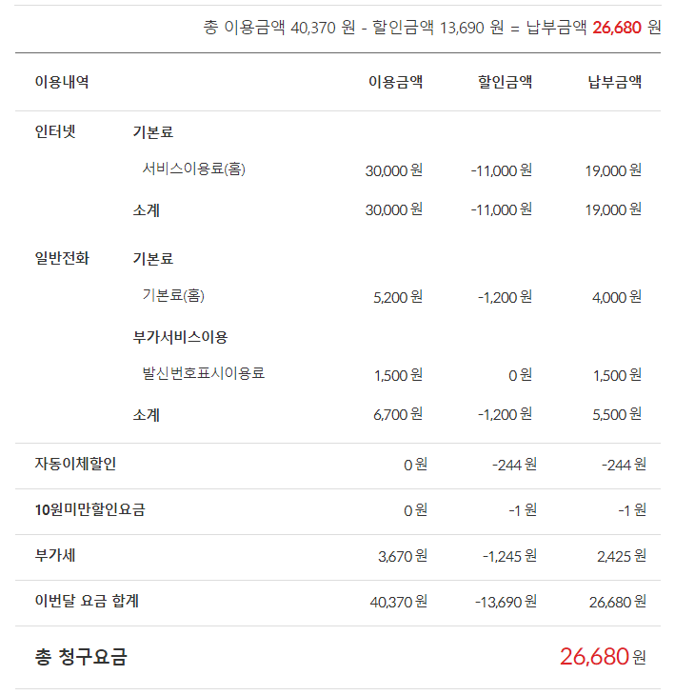The image size is (675, 695).
Task: Select the 부가세 row label
Action: pyautogui.click(x=55, y=554)
